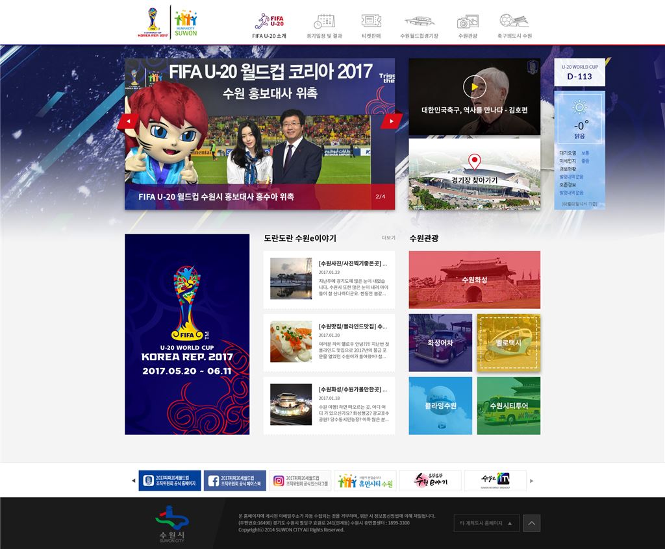Open the 경기일정 및 결과 calendar icon

coord(324,21)
